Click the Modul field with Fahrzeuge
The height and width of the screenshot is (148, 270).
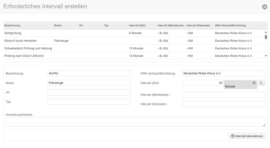[x=89, y=83]
